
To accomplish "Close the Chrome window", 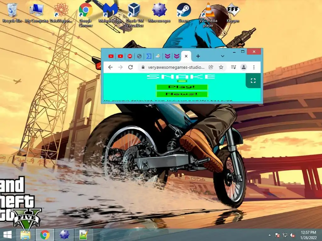I will [254, 52].
